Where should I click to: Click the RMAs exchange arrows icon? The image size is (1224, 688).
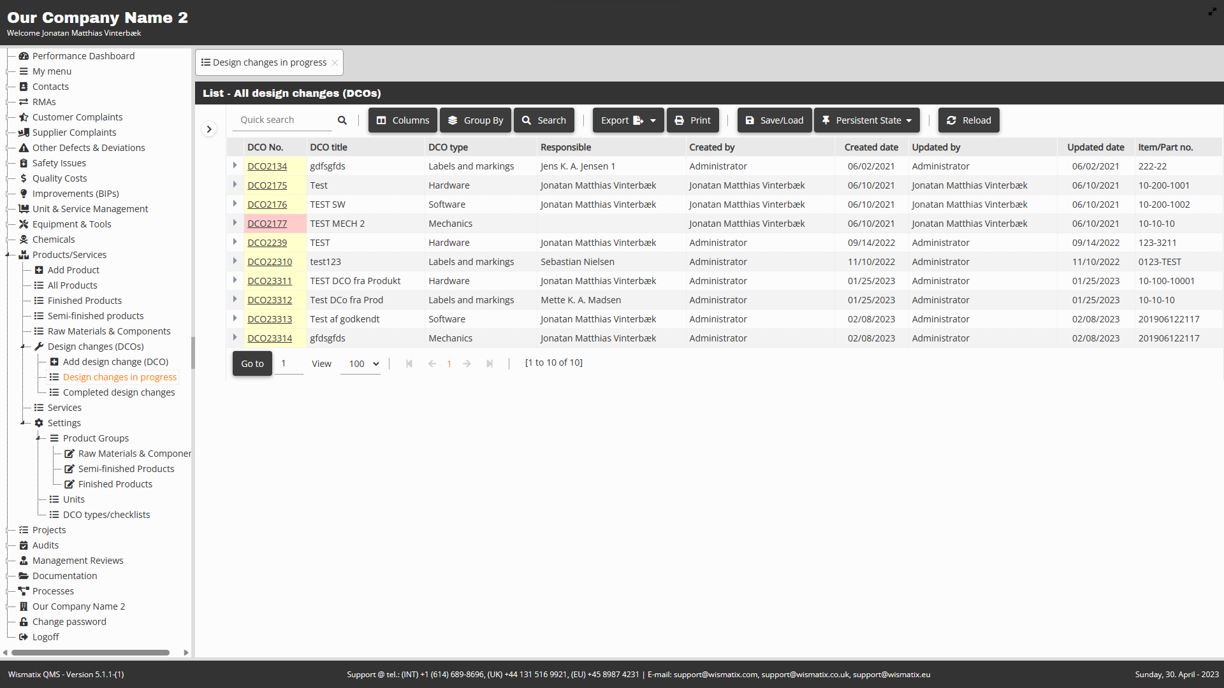[24, 102]
